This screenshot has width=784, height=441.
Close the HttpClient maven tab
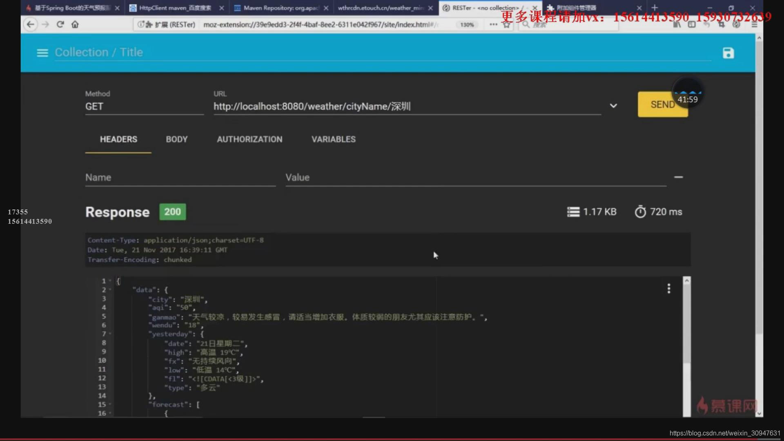pyautogui.click(x=221, y=8)
